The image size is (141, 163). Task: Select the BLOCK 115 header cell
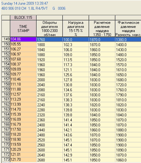point(23,18)
